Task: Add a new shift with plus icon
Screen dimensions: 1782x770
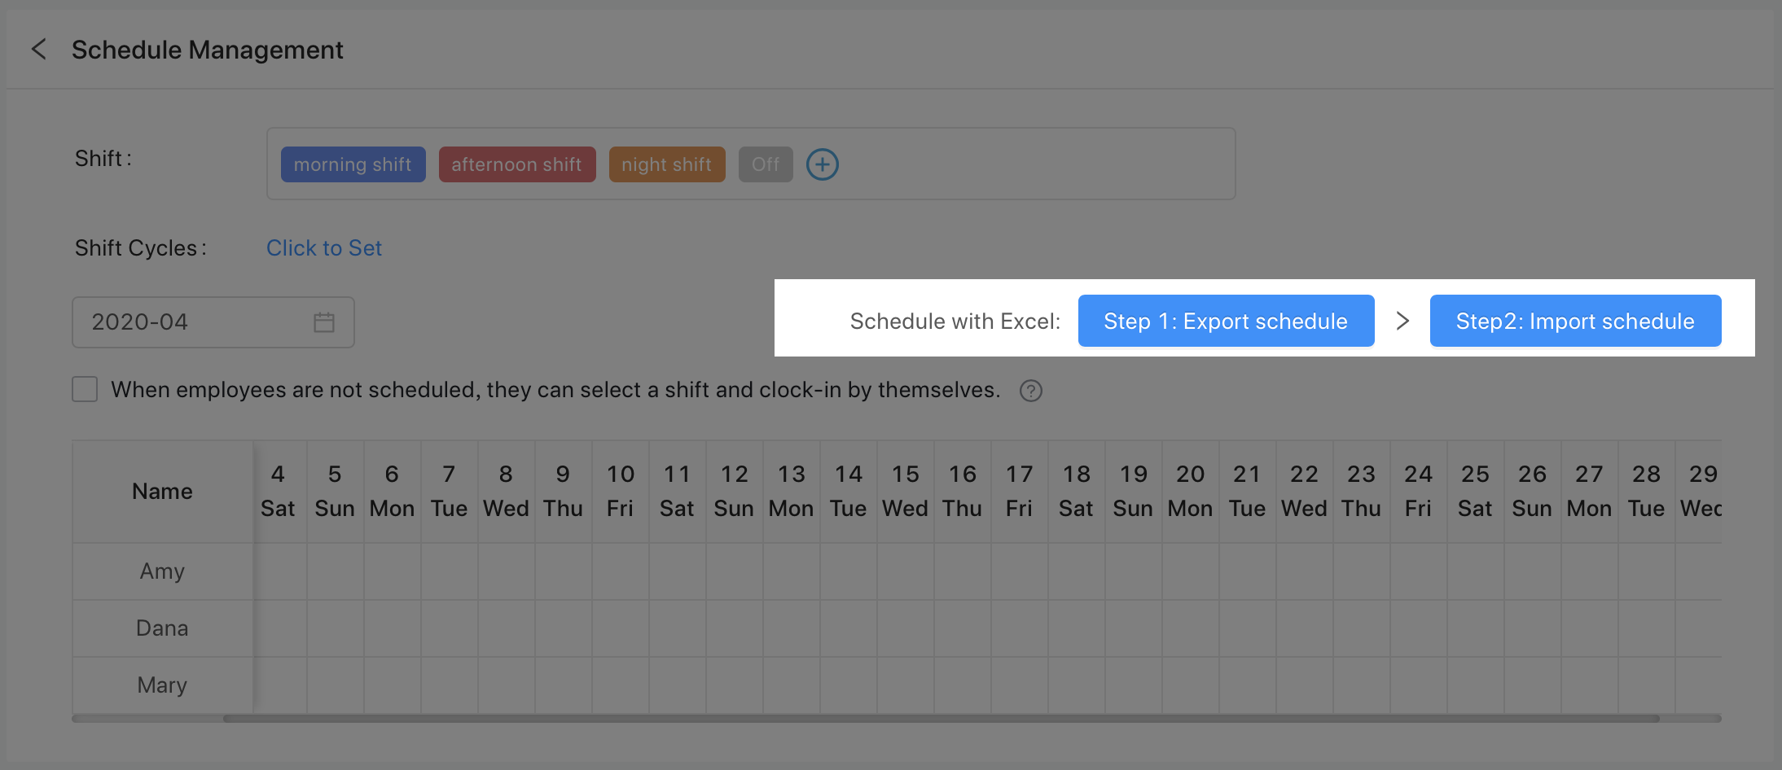Action: tap(822, 164)
